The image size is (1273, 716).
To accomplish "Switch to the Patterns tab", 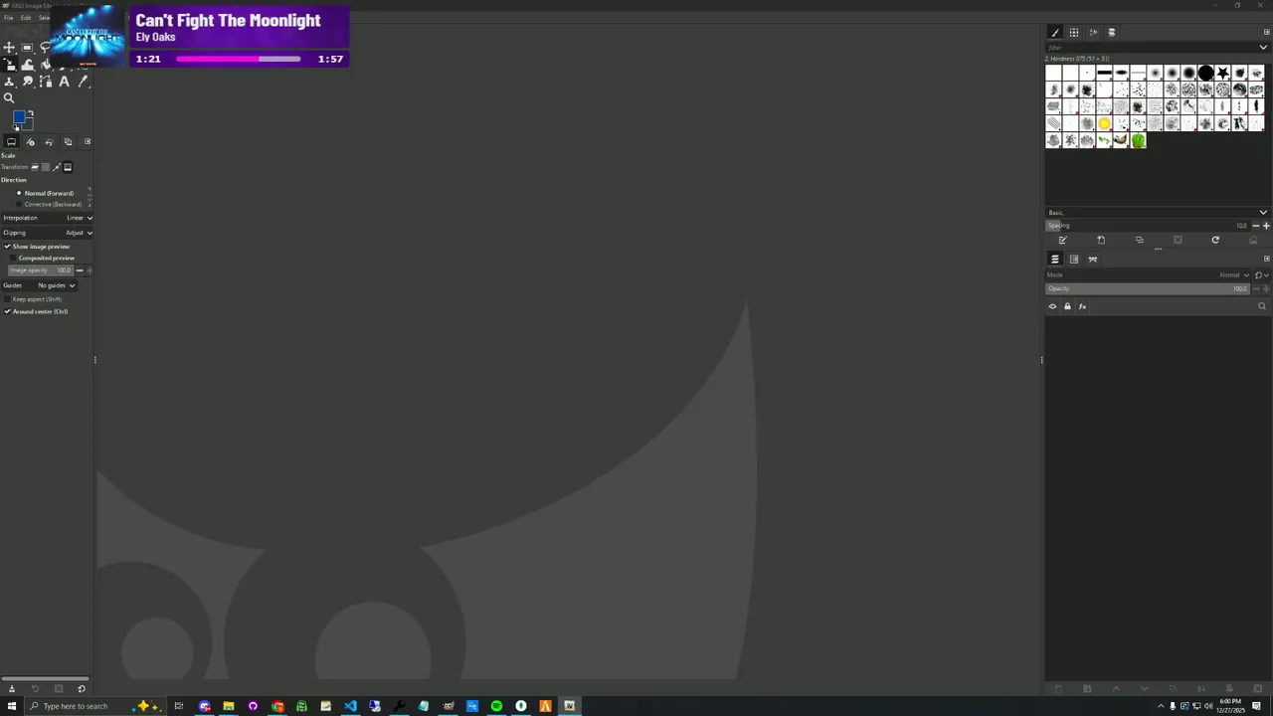I will [x=1074, y=32].
